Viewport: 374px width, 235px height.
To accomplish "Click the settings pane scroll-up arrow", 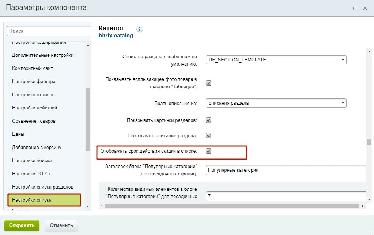I will (x=369, y=52).
